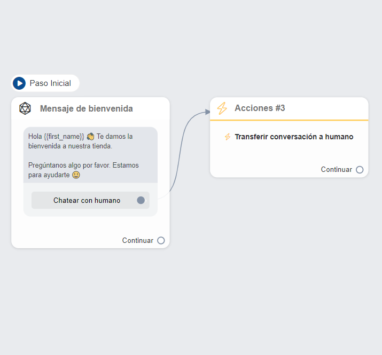
Task: Click the polyhedron icon of the welcome message node
Action: pos(25,108)
